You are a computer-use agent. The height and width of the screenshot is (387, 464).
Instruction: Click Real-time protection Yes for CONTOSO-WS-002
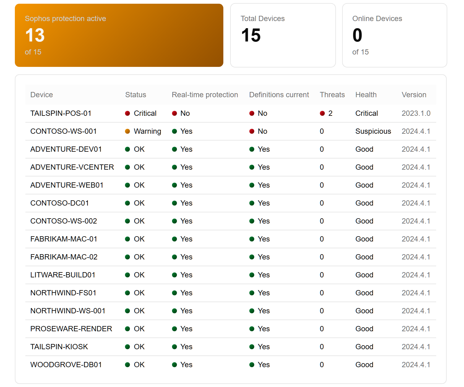pyautogui.click(x=182, y=221)
